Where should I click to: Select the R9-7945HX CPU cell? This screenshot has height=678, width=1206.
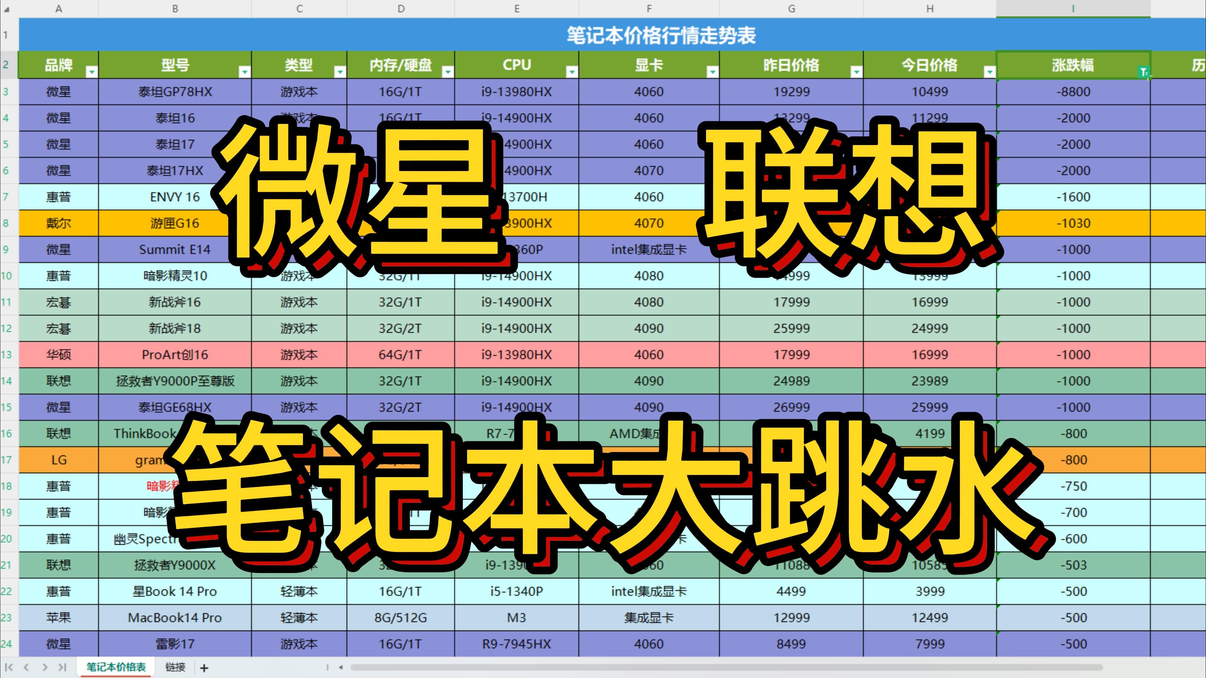[x=516, y=643]
